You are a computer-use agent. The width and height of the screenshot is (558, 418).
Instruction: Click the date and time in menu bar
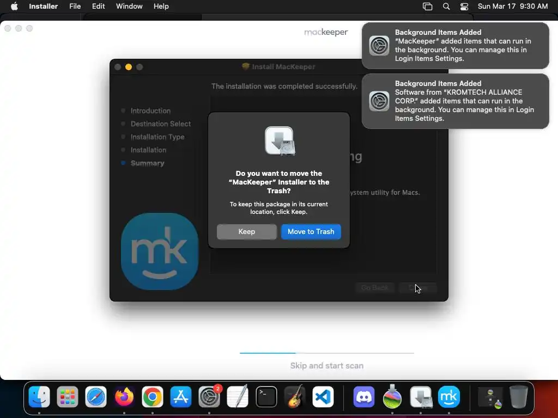click(x=512, y=7)
